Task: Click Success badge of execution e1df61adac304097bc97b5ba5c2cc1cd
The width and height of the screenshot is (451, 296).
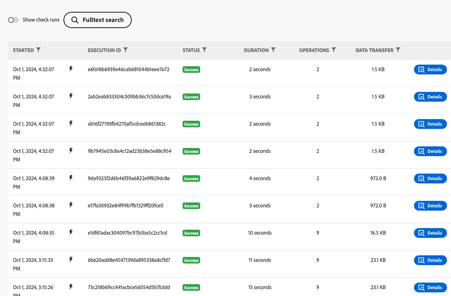Action: point(191,233)
